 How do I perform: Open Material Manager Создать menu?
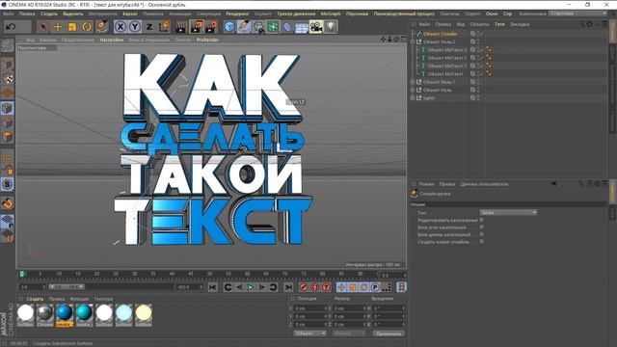[35, 299]
